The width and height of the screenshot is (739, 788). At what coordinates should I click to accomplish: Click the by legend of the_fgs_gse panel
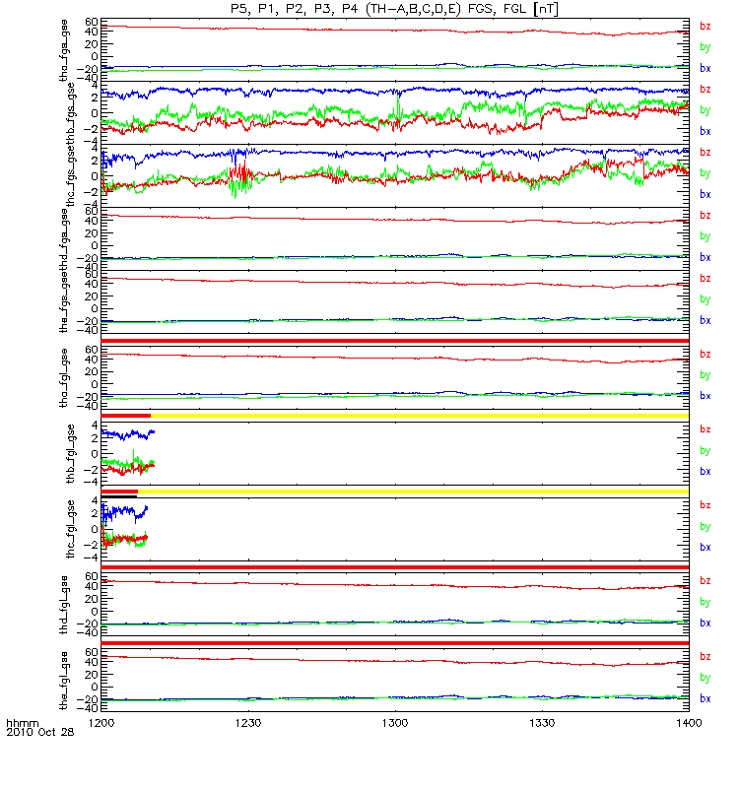(x=705, y=299)
